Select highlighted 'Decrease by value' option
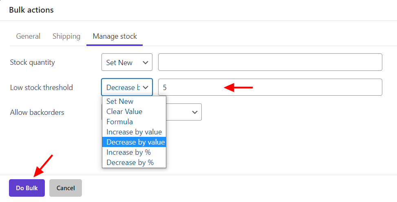This screenshot has height=202, width=397. (x=135, y=142)
